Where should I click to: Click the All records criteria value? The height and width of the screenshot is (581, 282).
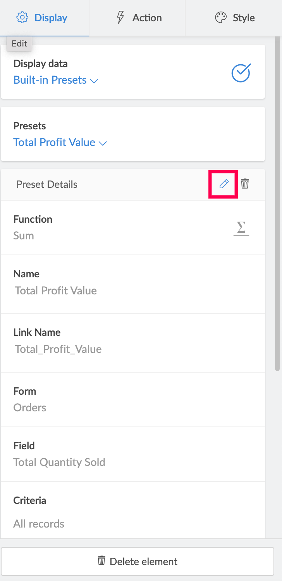coord(39,524)
